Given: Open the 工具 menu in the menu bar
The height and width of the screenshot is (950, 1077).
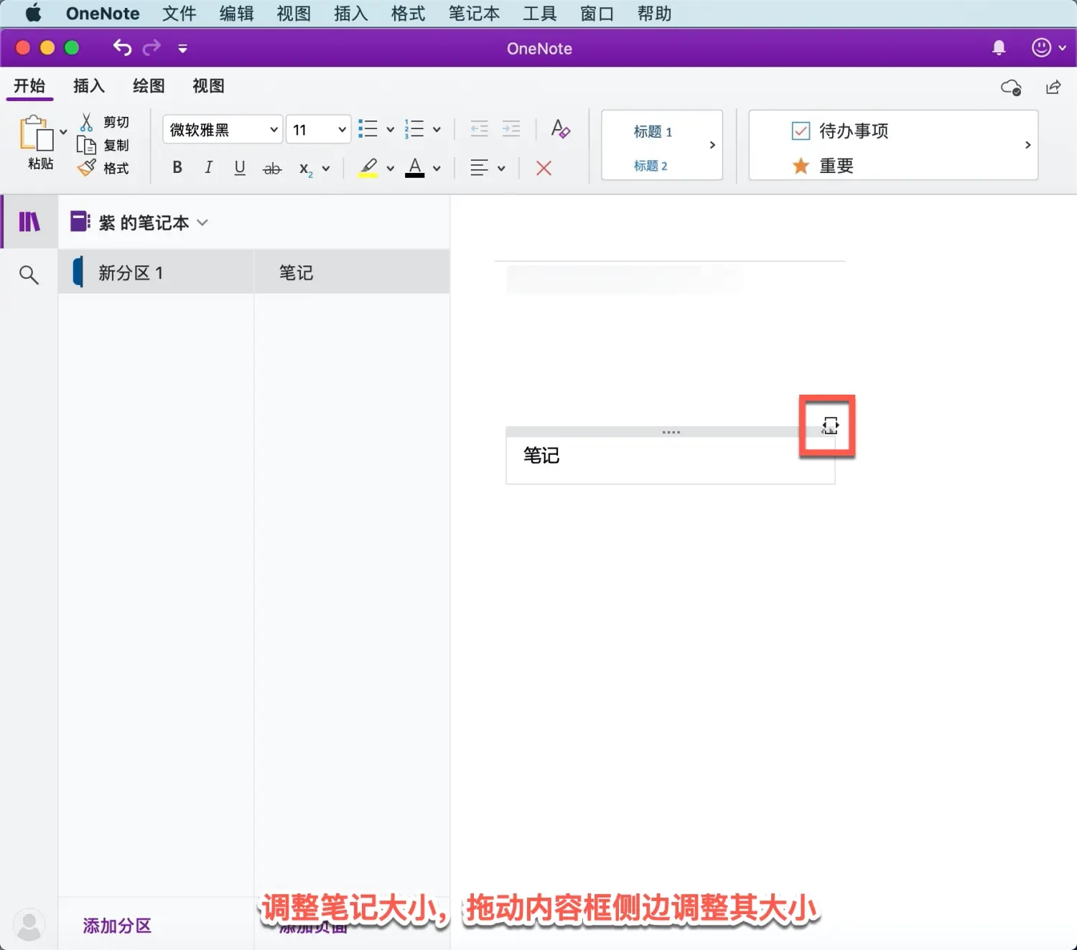Looking at the screenshot, I should [540, 14].
